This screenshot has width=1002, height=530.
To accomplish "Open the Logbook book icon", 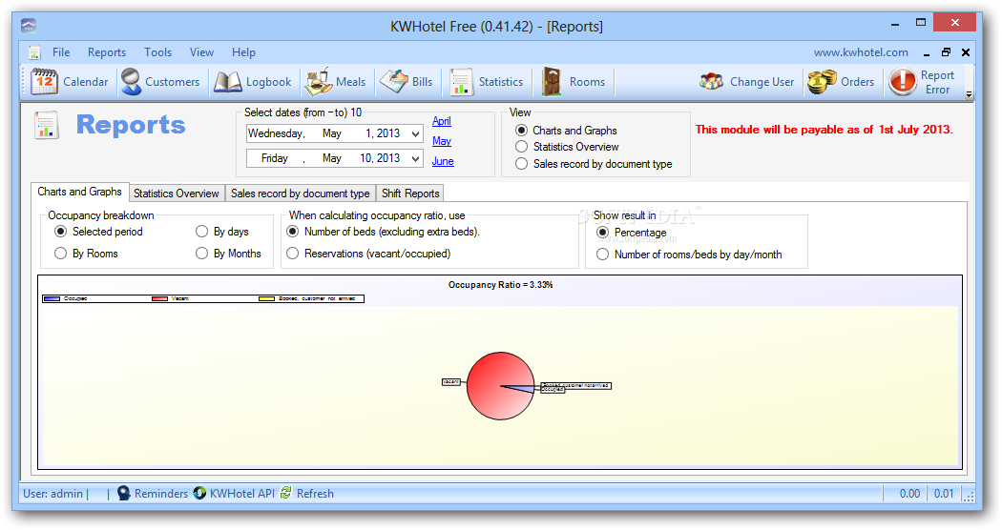I will coord(227,82).
